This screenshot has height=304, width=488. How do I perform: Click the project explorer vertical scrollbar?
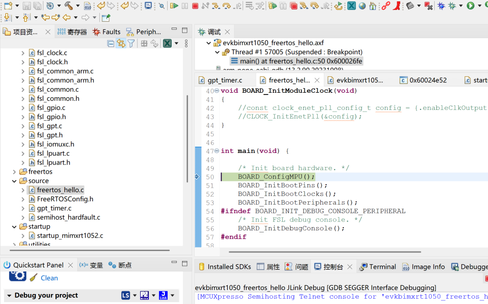point(187,138)
